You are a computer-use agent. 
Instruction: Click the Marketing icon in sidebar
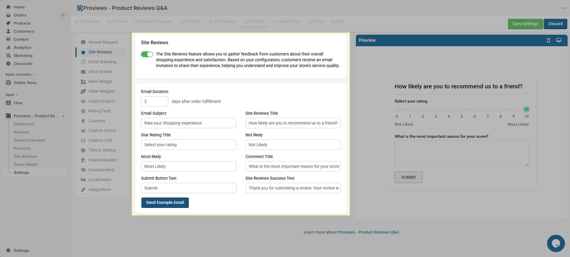8,55
